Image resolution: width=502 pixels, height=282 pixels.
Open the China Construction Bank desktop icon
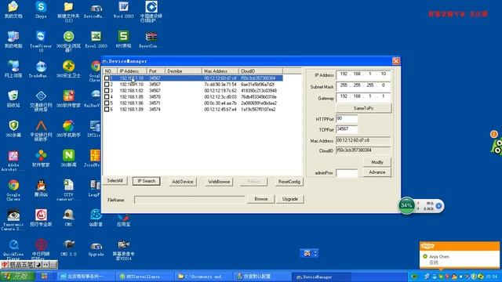point(151,12)
